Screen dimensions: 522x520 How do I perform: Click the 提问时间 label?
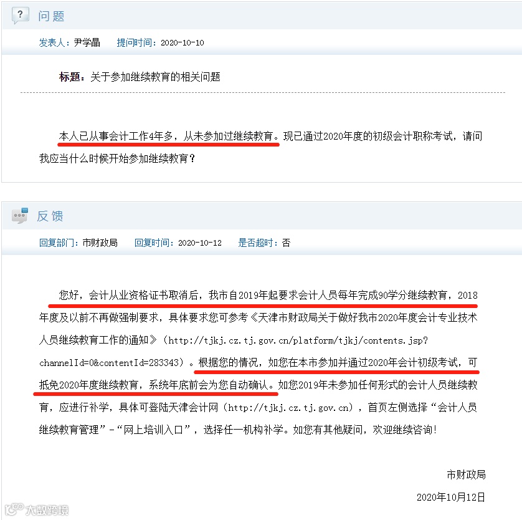[x=137, y=42]
